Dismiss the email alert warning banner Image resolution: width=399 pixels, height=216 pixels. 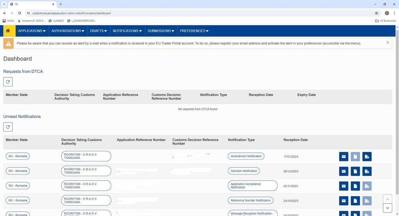point(387,42)
